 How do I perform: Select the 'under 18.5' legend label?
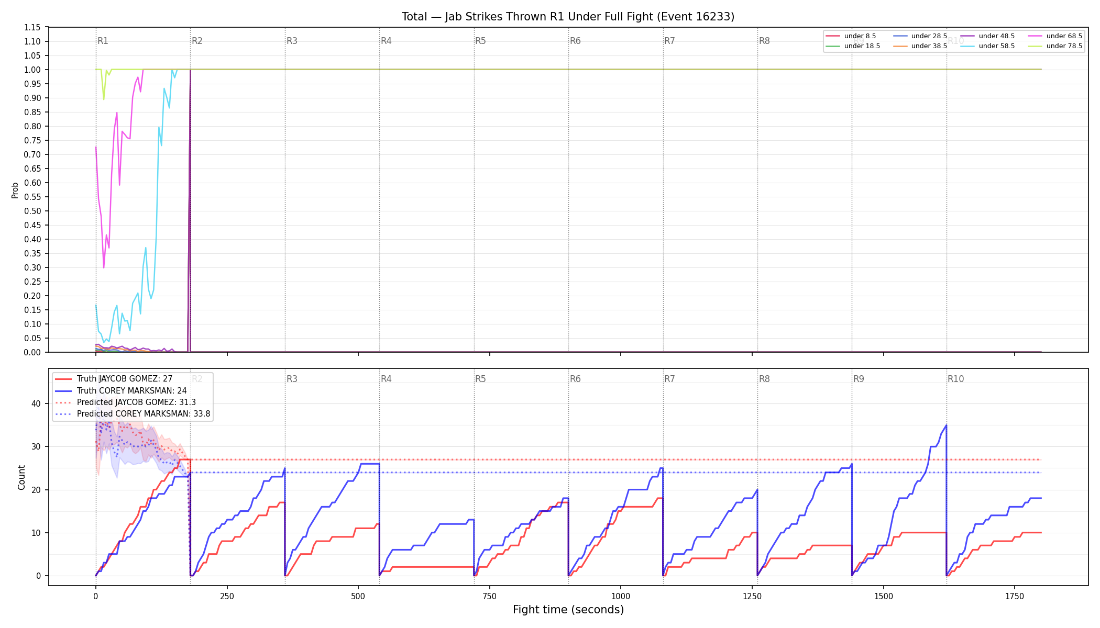(x=862, y=46)
